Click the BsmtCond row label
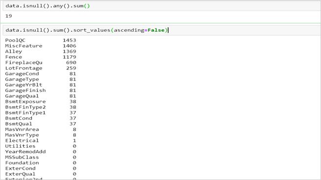The image size is (321, 180). pos(19,118)
